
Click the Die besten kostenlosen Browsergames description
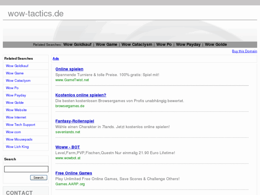coord(120,101)
